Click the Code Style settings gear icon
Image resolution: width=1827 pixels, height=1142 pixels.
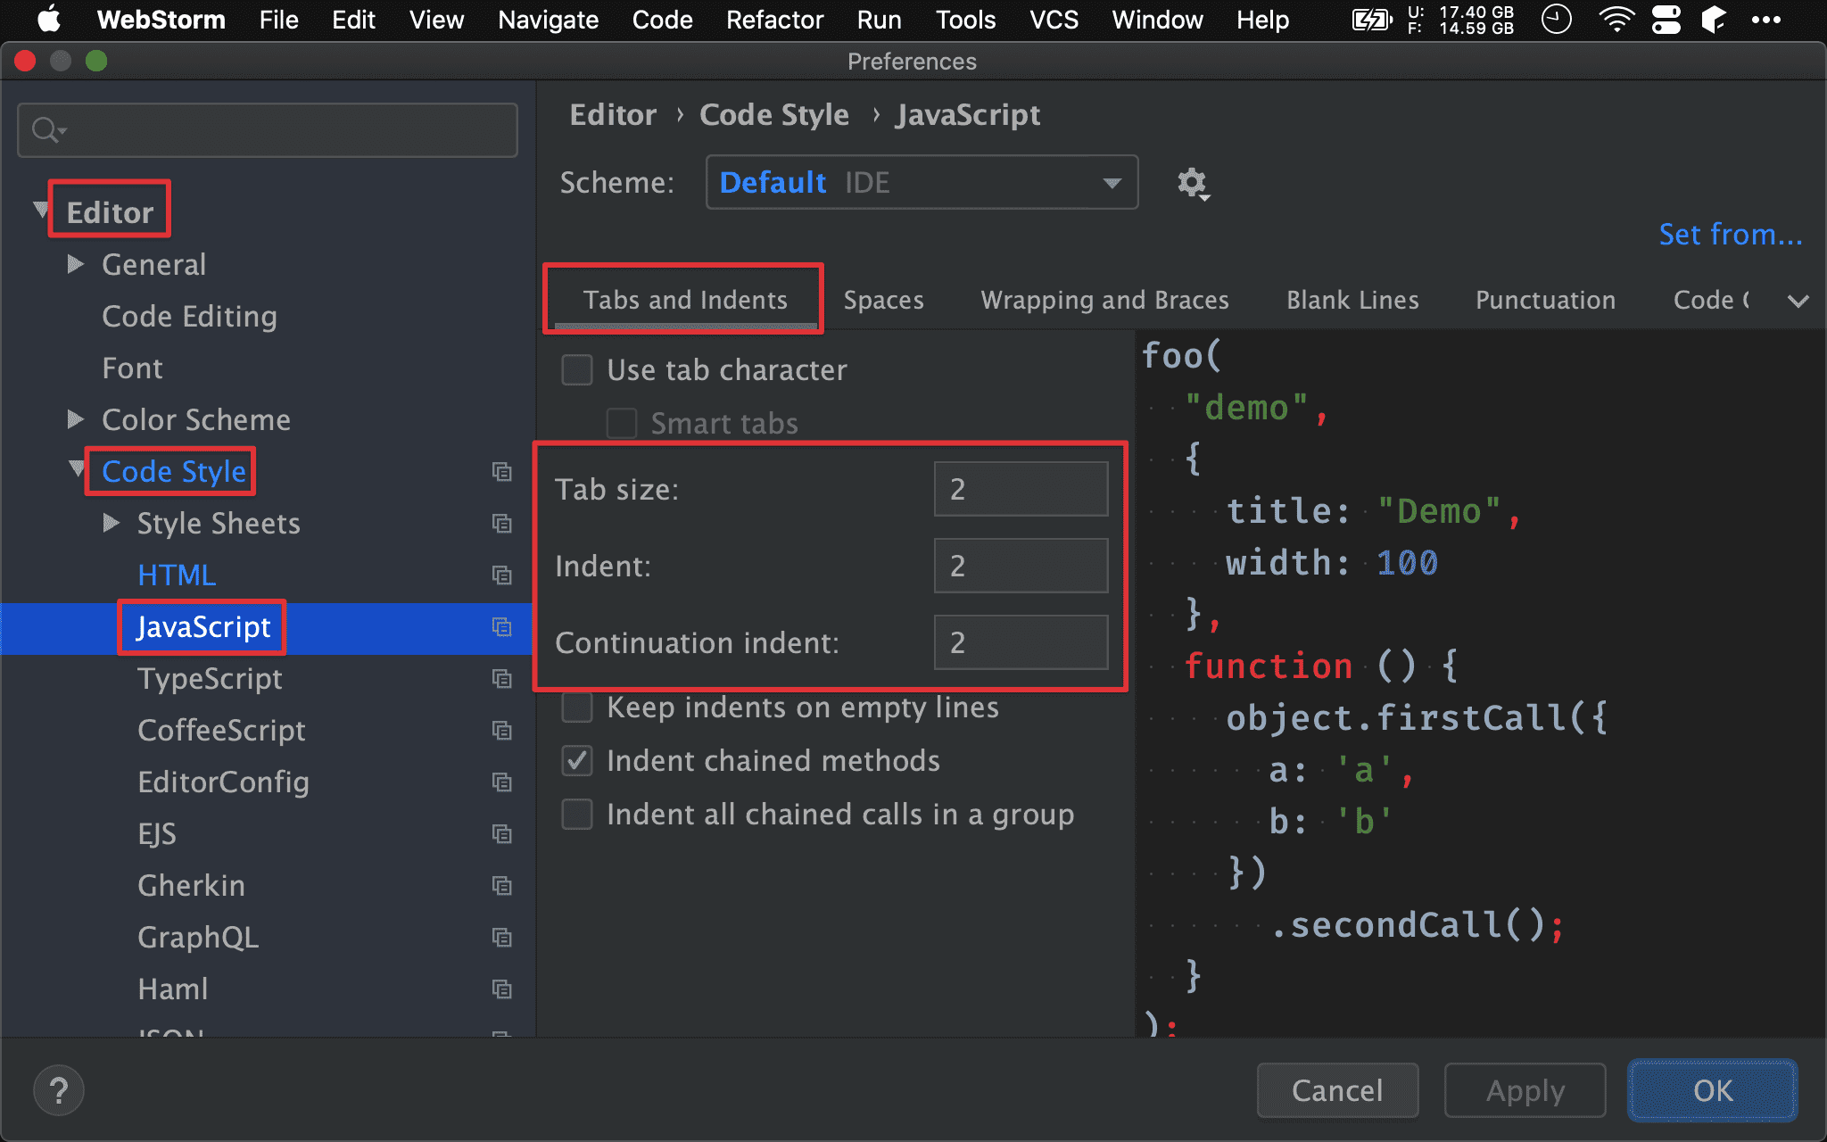pyautogui.click(x=1192, y=182)
